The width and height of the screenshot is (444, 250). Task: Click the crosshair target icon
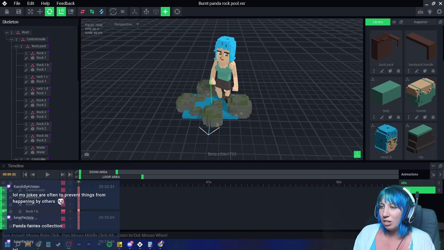177,12
